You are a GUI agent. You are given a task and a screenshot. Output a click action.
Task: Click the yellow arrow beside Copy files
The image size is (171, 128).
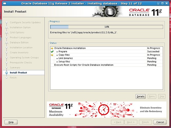coord(52,55)
